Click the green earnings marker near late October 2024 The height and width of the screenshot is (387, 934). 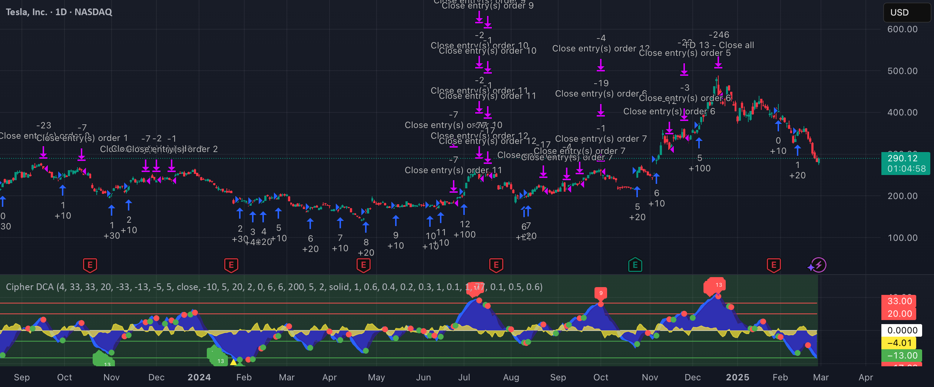(635, 265)
